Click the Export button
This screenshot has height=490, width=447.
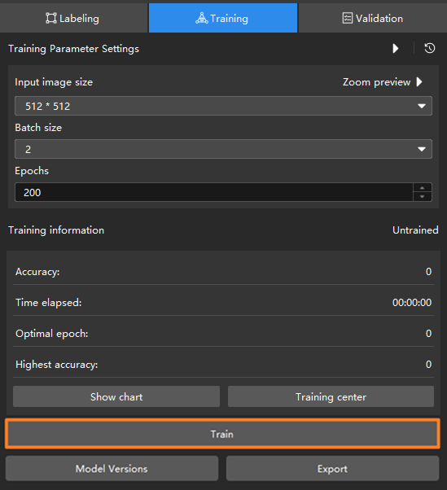pyautogui.click(x=332, y=469)
